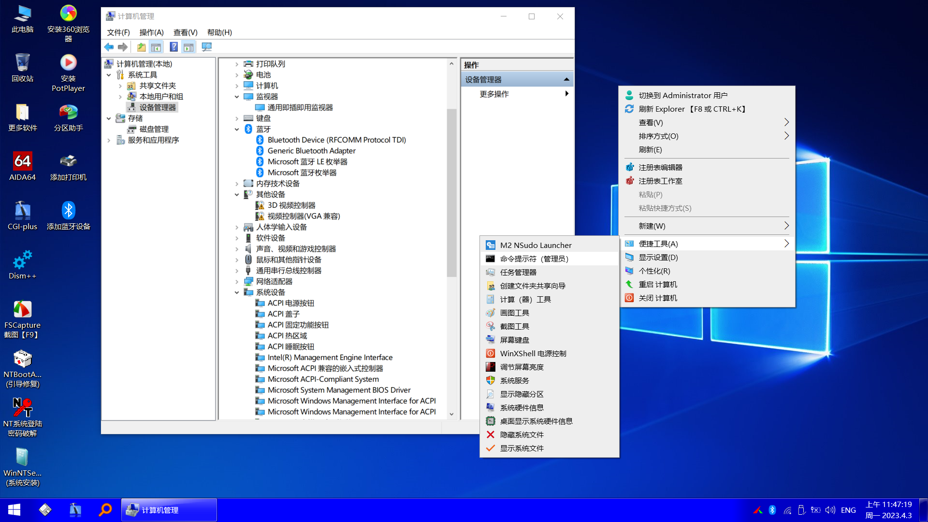Collapse the 系统工具 tree node
Screen dimensions: 928x522
(x=109, y=75)
